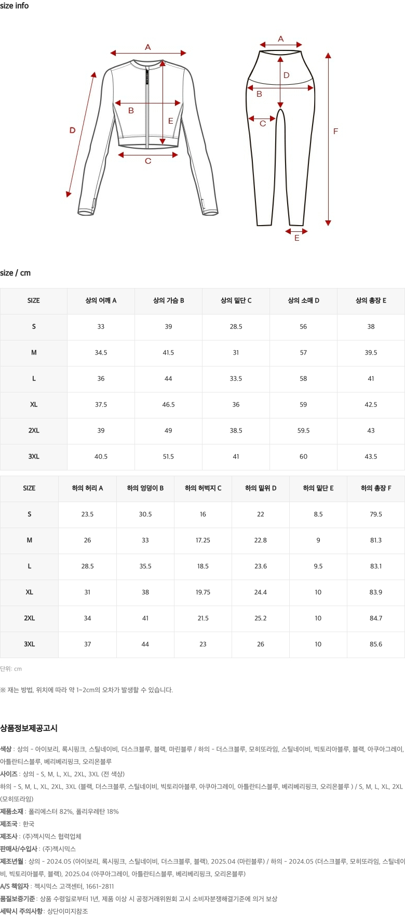405x918 pixels.
Task: Click the thigh arrow C on leggings
Action: 262,119
